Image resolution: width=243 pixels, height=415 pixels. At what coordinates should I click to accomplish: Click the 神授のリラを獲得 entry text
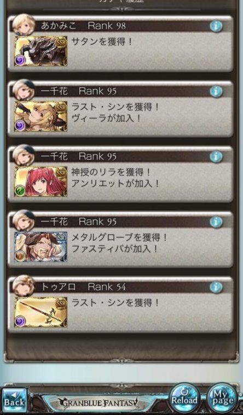[111, 173]
